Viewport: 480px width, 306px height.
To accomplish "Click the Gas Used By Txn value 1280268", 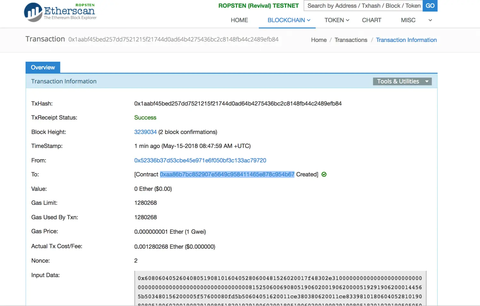I will point(146,217).
